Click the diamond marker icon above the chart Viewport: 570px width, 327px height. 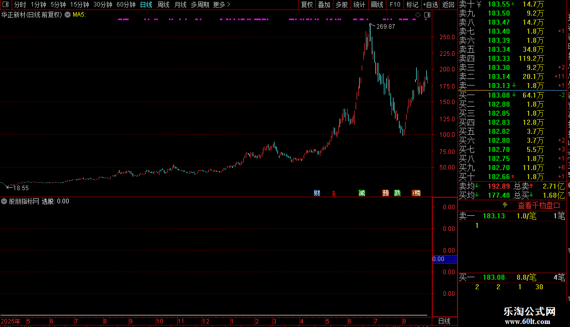(x=418, y=15)
